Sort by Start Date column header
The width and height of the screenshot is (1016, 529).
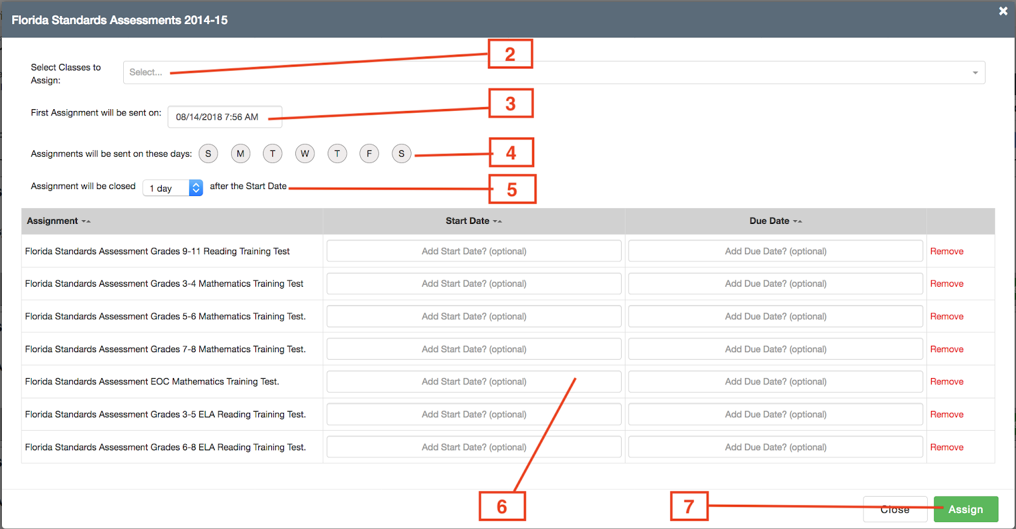click(474, 221)
